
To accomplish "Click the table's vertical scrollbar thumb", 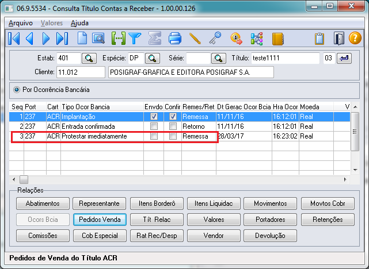I will coord(355,132).
